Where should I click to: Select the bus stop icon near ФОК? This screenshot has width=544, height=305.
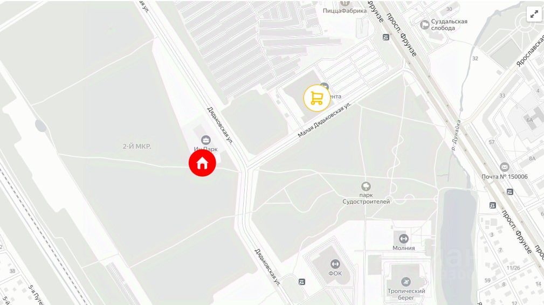302,282
